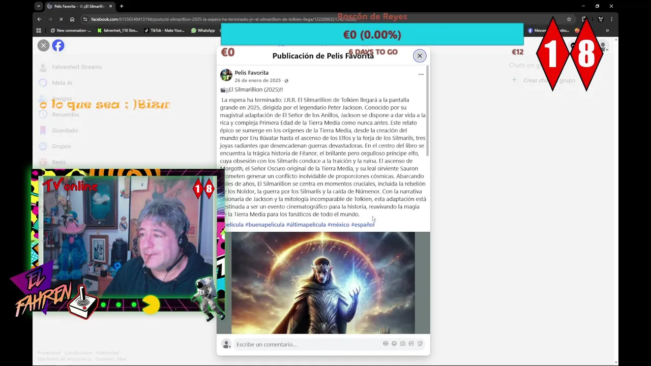
Task: Add a GIF to the comment
Action: pos(411,344)
